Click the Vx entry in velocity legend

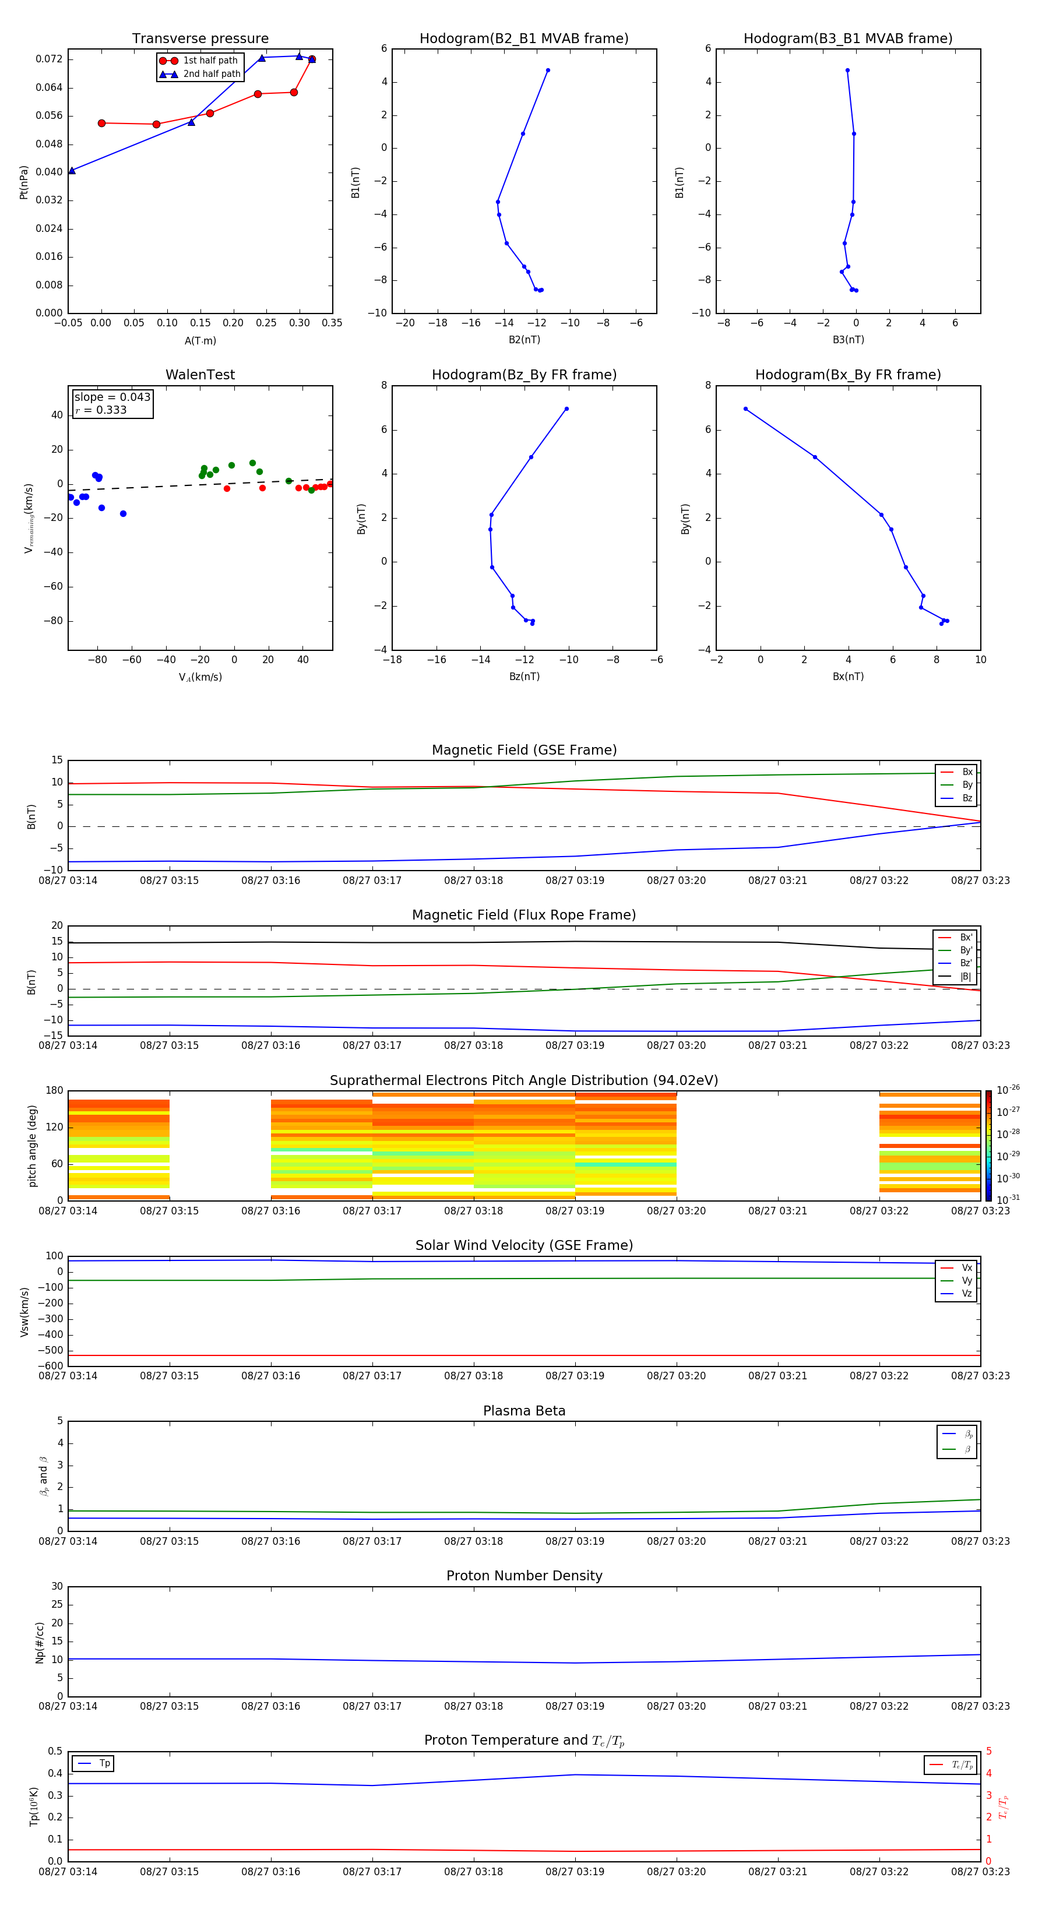pyautogui.click(x=956, y=1267)
